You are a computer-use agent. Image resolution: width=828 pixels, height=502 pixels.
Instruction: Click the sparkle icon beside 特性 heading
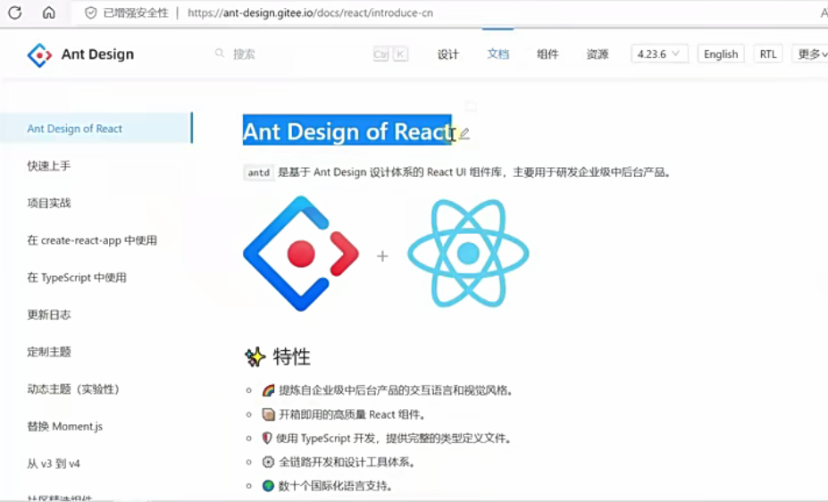click(255, 356)
